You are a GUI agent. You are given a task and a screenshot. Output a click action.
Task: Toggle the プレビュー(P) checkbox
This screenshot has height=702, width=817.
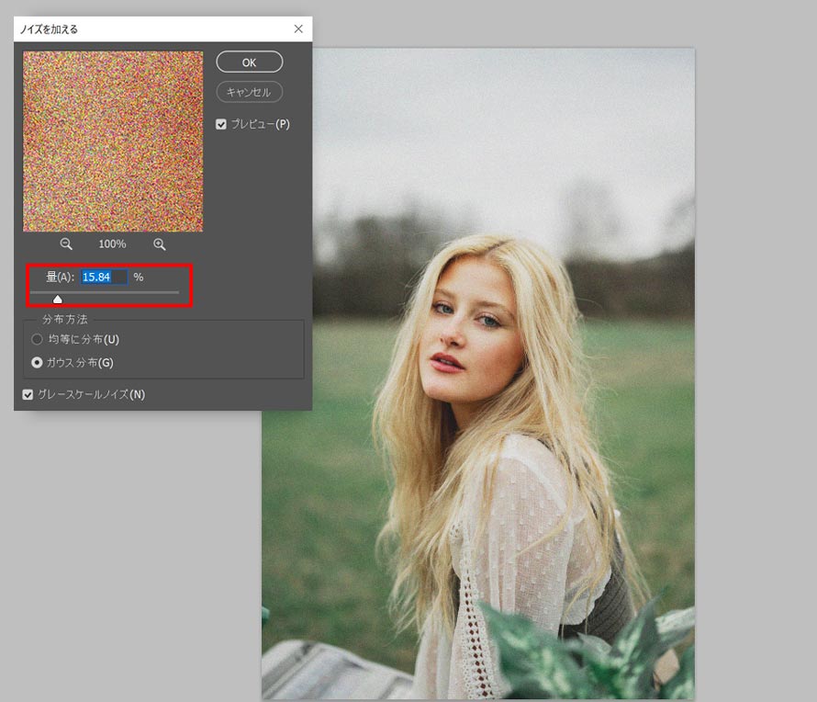(221, 124)
